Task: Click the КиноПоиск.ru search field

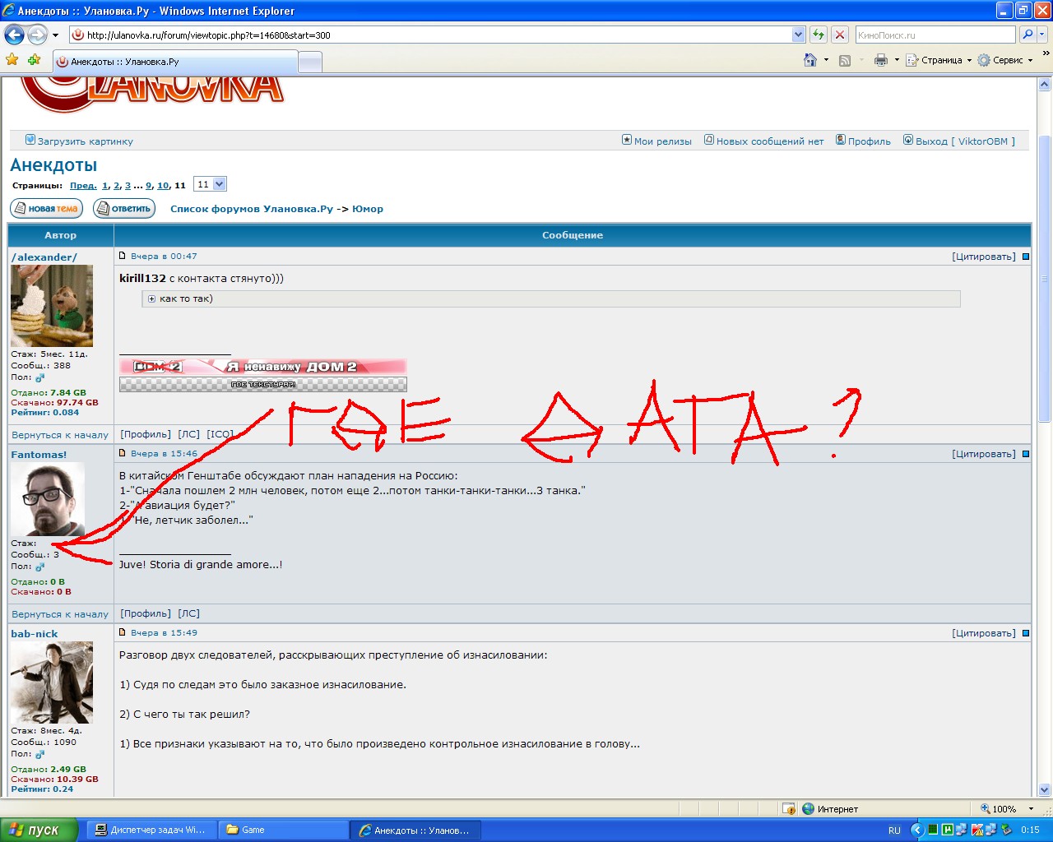Action: point(934,35)
